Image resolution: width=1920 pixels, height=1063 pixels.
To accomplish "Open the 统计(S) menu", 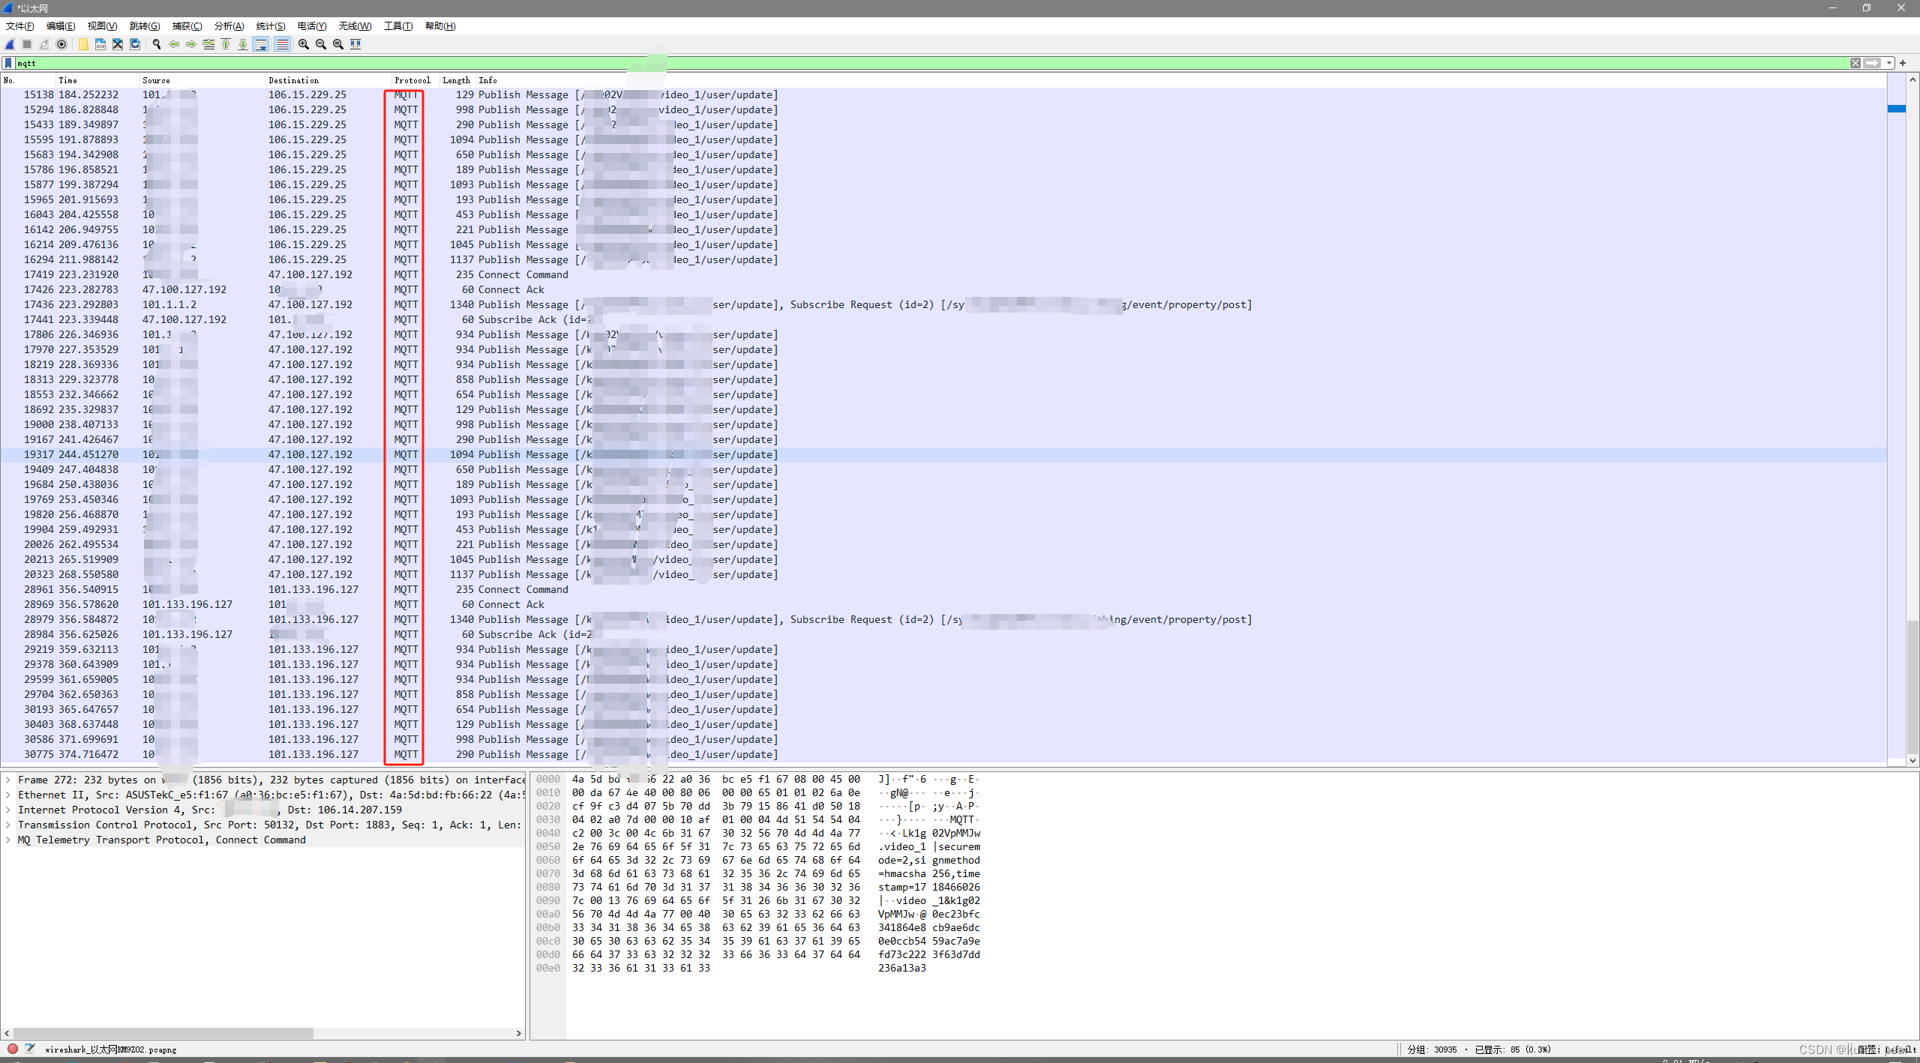I will (270, 25).
